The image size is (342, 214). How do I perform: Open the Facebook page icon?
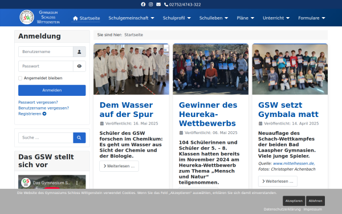(143, 5)
